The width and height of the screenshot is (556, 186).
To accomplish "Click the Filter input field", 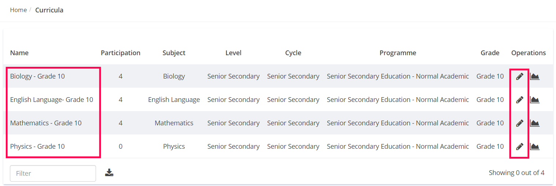I will (53, 173).
